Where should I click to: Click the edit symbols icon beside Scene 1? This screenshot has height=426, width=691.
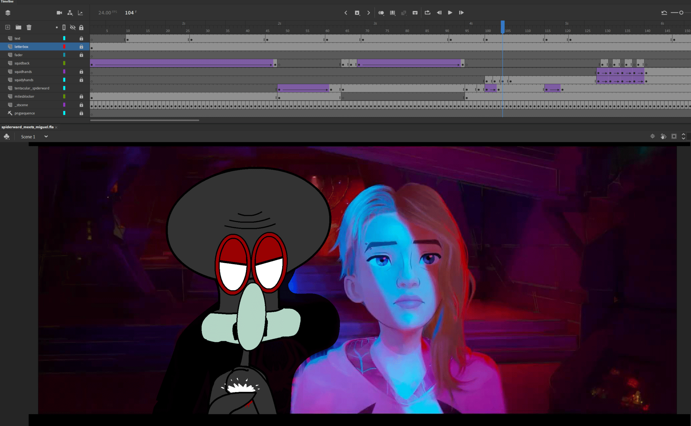pyautogui.click(x=7, y=137)
